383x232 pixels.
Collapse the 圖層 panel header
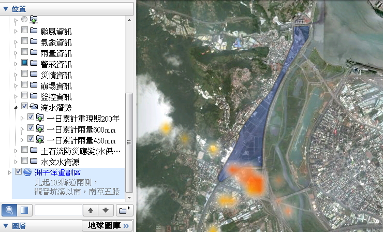(x=6, y=226)
